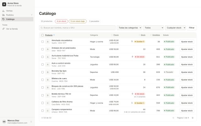The width and height of the screenshot is (201, 126).
Task: Click the Acme Store logo icon
Action: pyautogui.click(x=4, y=4)
